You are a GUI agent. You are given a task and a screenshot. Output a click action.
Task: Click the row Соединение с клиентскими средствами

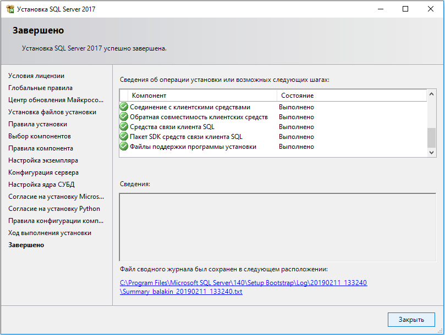coord(273,107)
